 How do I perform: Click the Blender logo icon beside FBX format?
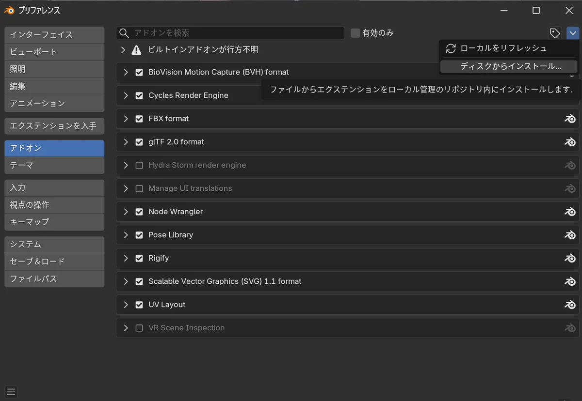click(x=570, y=119)
